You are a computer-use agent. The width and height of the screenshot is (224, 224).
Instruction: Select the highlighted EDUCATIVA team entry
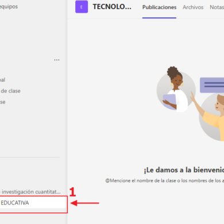(33, 203)
